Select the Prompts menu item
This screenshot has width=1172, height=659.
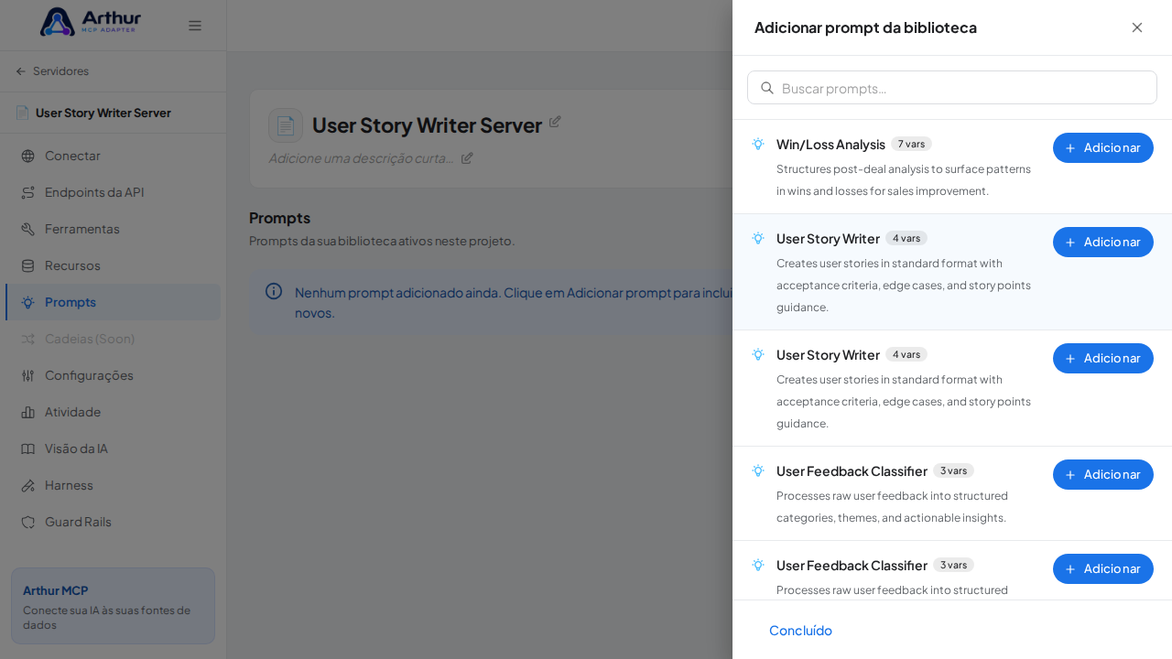113,302
